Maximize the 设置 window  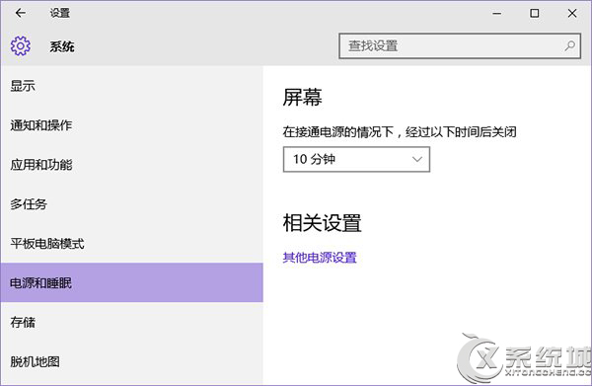(534, 13)
